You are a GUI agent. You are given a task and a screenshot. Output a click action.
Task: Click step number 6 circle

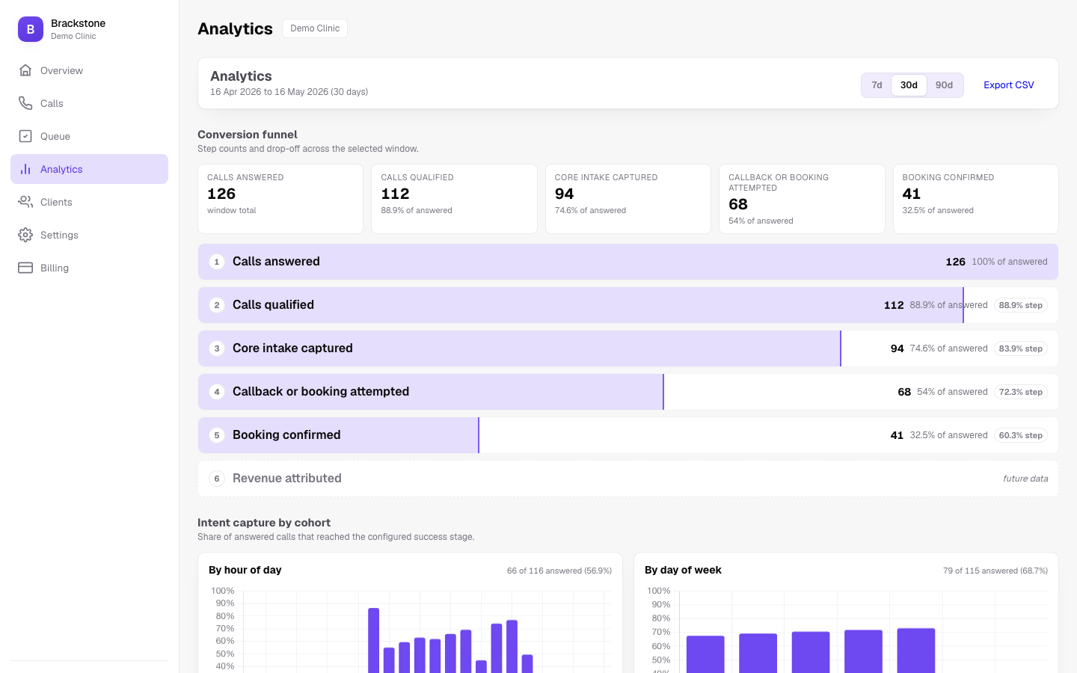(x=217, y=479)
